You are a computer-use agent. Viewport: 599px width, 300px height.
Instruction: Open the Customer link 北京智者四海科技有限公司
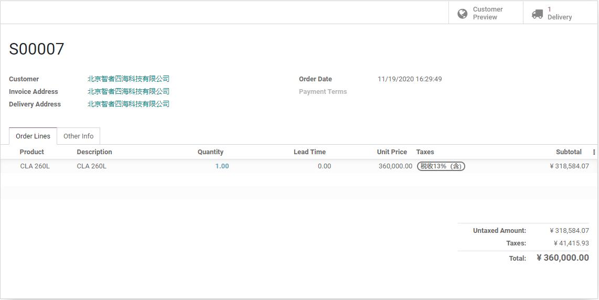pos(129,79)
